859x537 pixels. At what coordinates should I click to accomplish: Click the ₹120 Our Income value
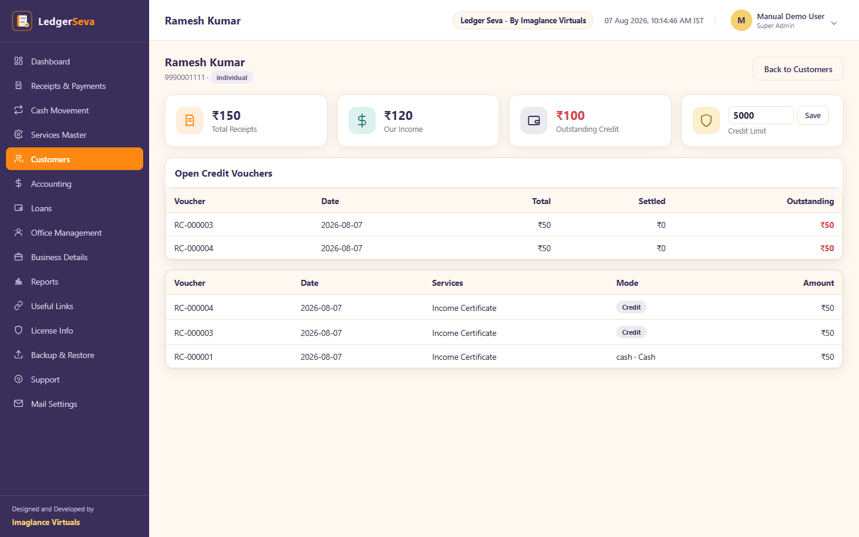398,115
